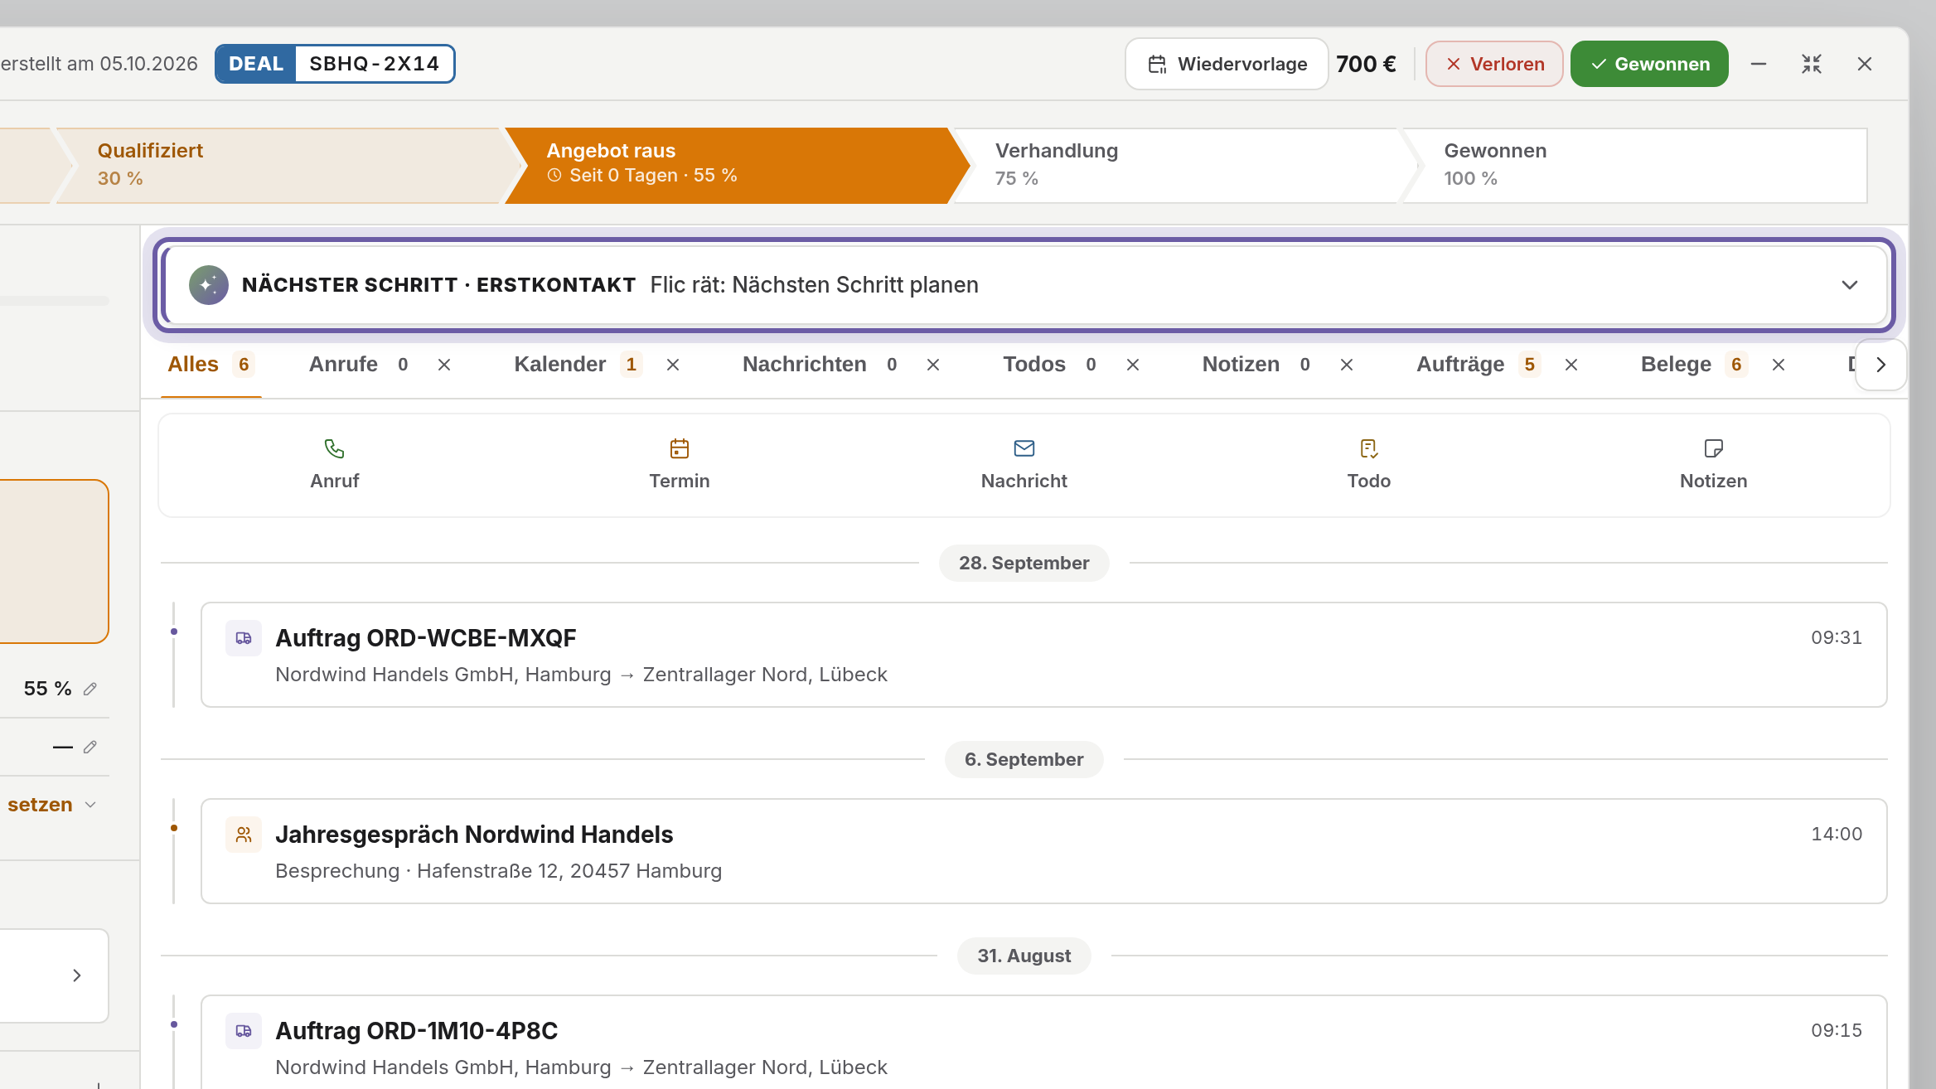Open the Aufträge tab
The height and width of the screenshot is (1089, 1936).
coord(1478,365)
